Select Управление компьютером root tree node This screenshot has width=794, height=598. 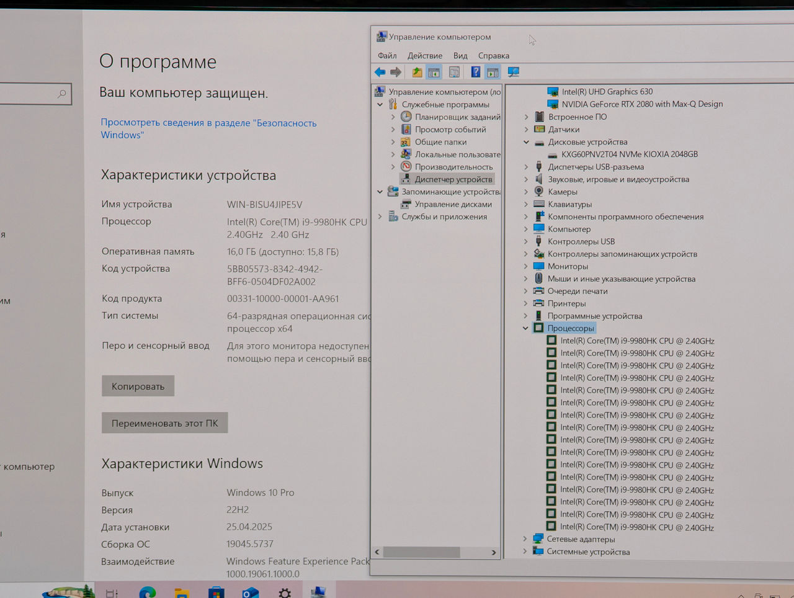click(x=445, y=92)
